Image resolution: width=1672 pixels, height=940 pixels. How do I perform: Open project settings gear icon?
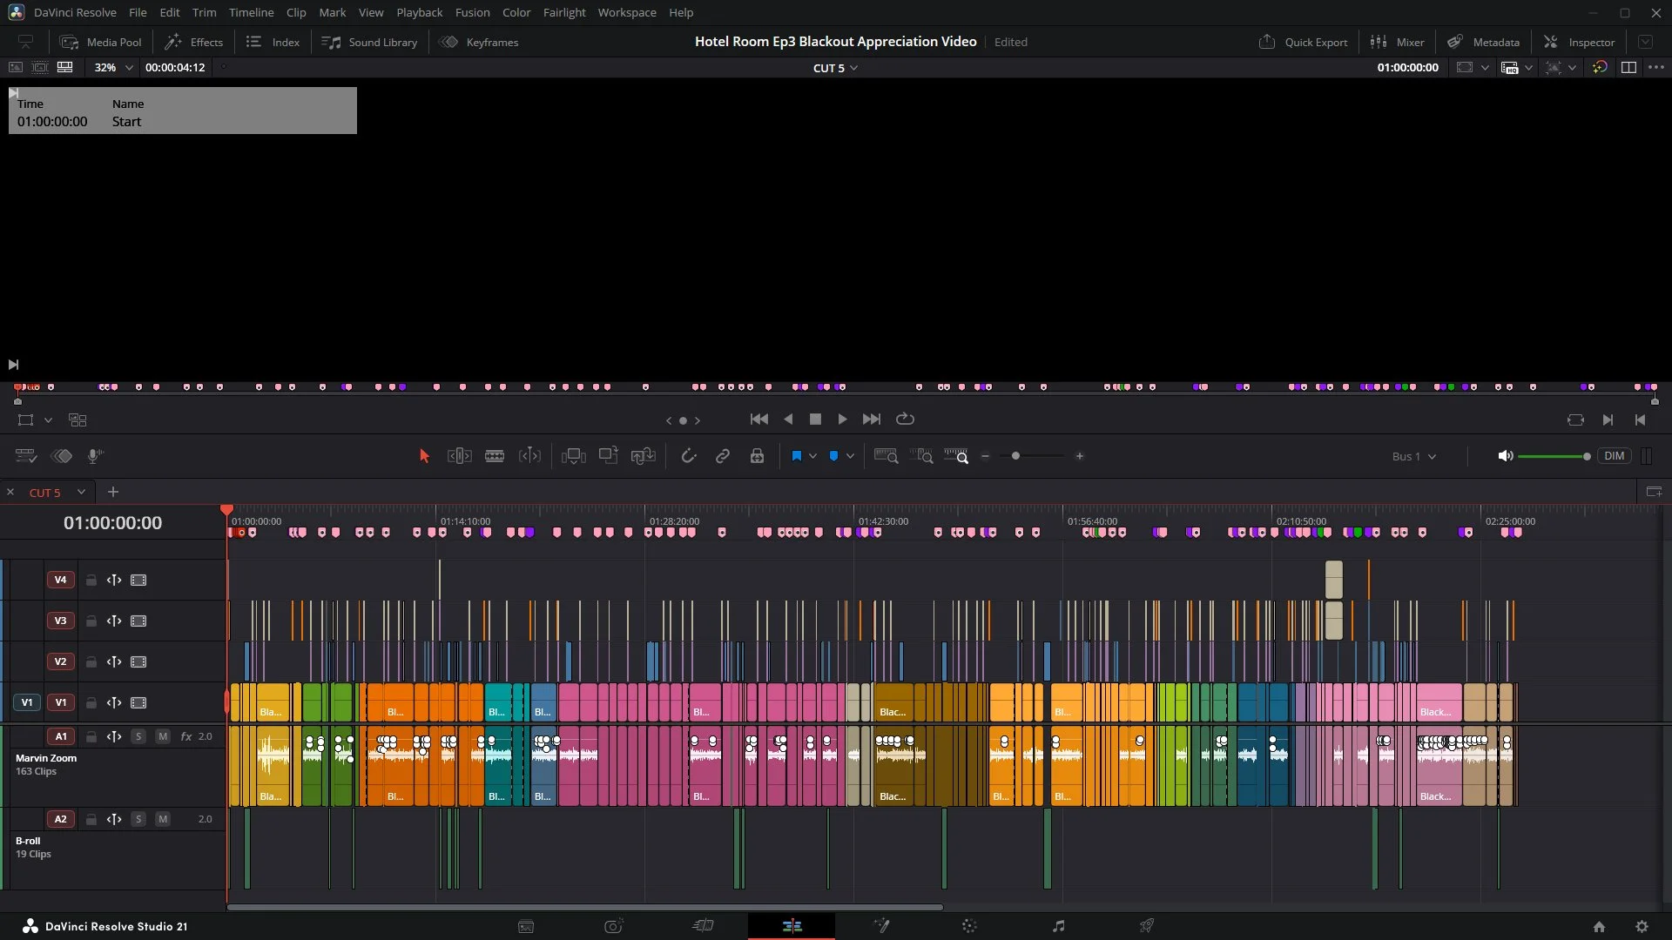[x=1642, y=927]
